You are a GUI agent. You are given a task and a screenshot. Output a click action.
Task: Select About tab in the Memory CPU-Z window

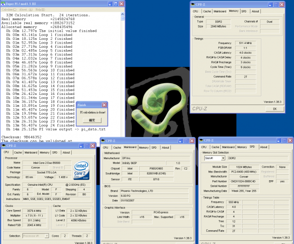(x=255, y=11)
